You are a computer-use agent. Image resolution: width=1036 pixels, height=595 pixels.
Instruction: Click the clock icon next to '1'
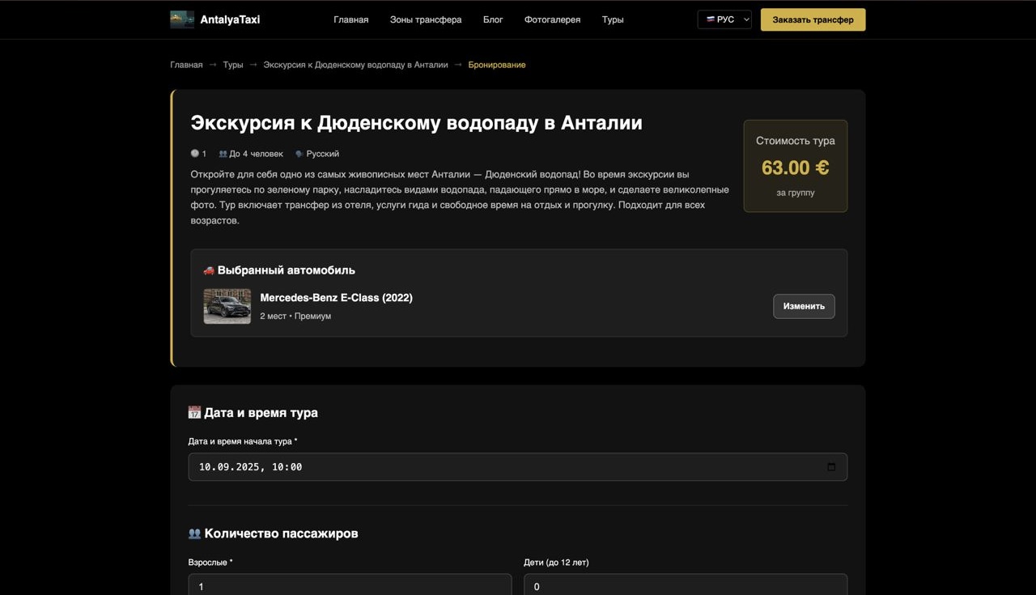click(x=194, y=153)
